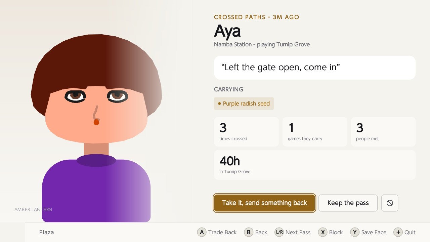
Task: Select the A button glyph for Trade Back
Action: (x=202, y=232)
